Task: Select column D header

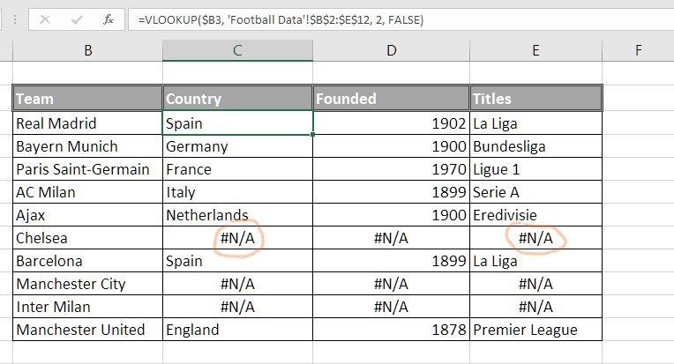Action: pos(391,50)
